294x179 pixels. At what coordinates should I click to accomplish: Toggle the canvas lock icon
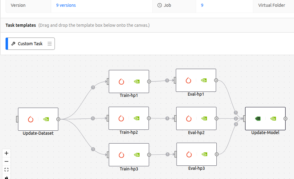6,177
